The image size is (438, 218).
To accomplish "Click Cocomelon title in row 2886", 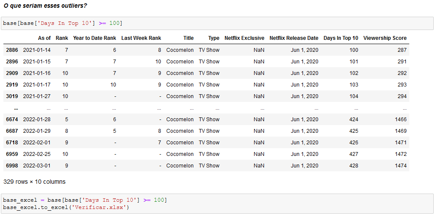I will 180,50.
